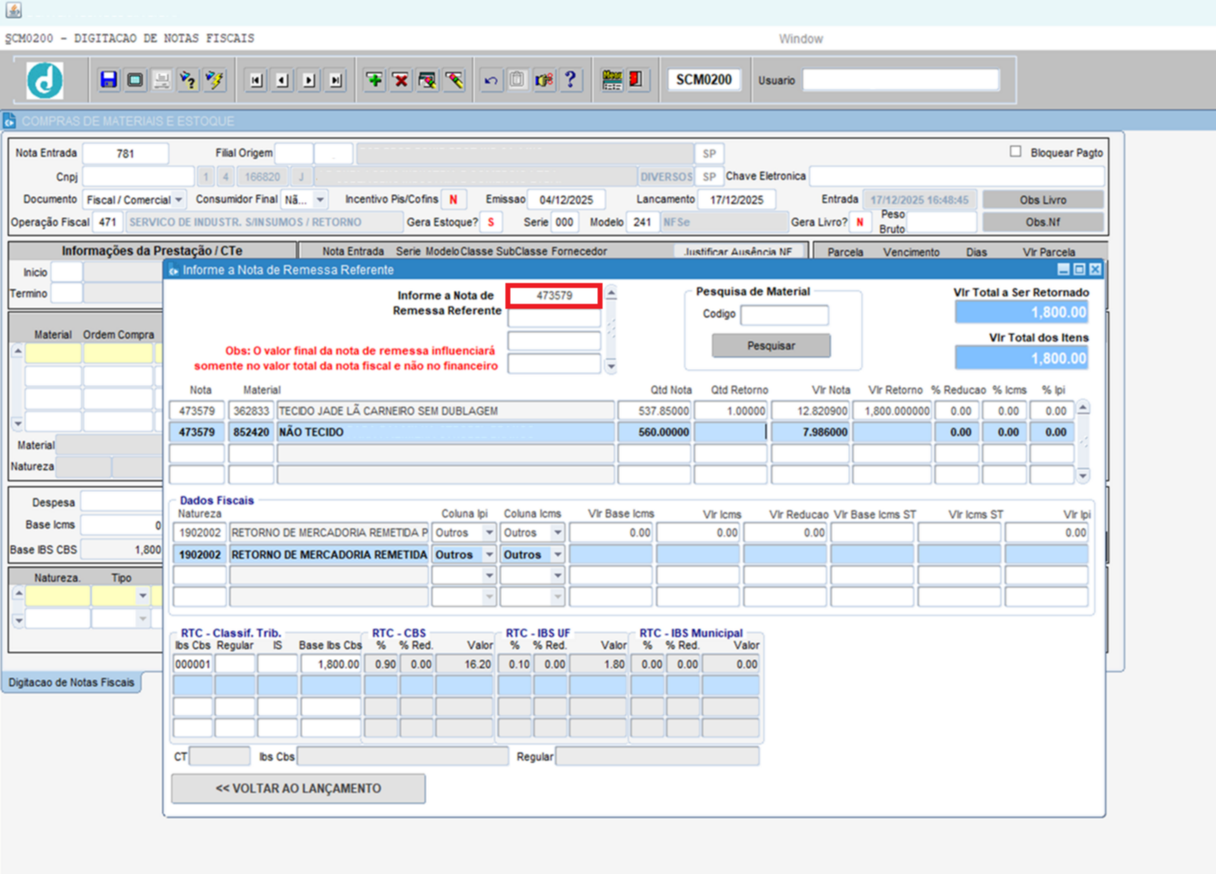Click the blue undo arrow icon
The image size is (1216, 874).
tap(491, 80)
